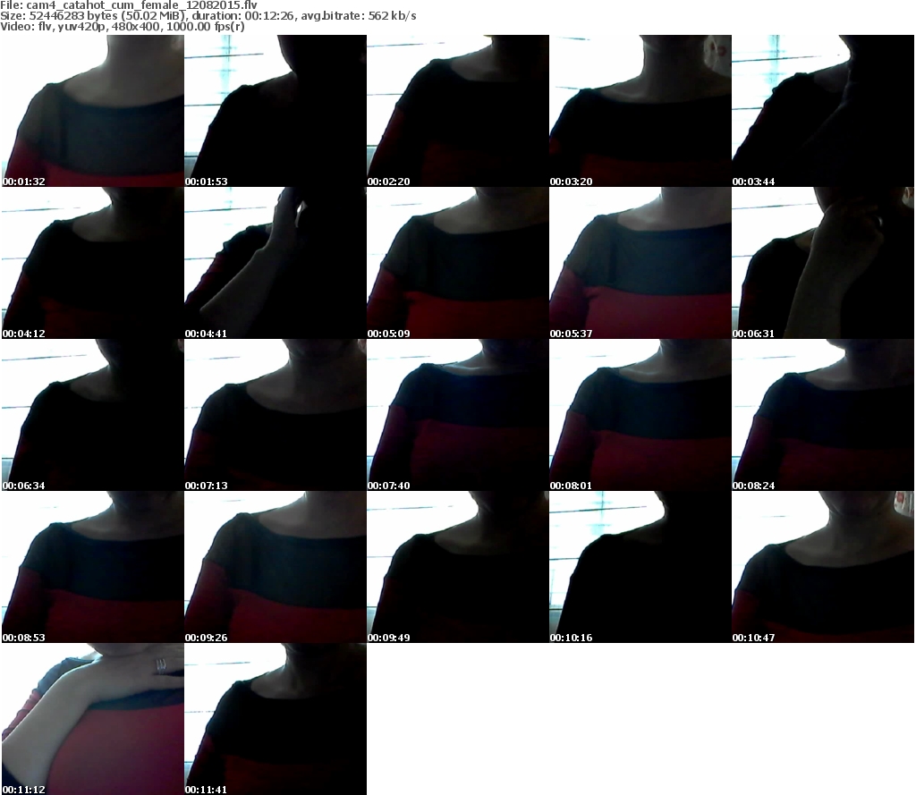Select the last frame, 00:11:41
The width and height of the screenshot is (916, 795).
276,719
